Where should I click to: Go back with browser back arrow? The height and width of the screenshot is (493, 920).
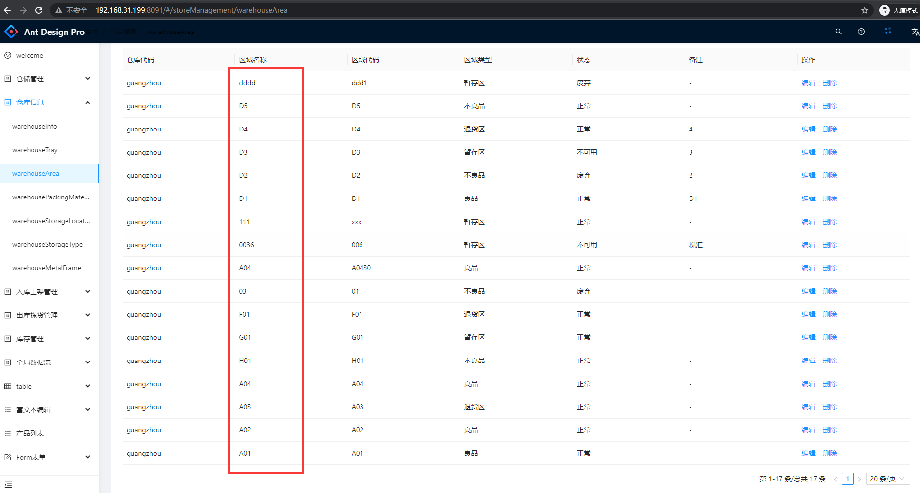[x=7, y=10]
